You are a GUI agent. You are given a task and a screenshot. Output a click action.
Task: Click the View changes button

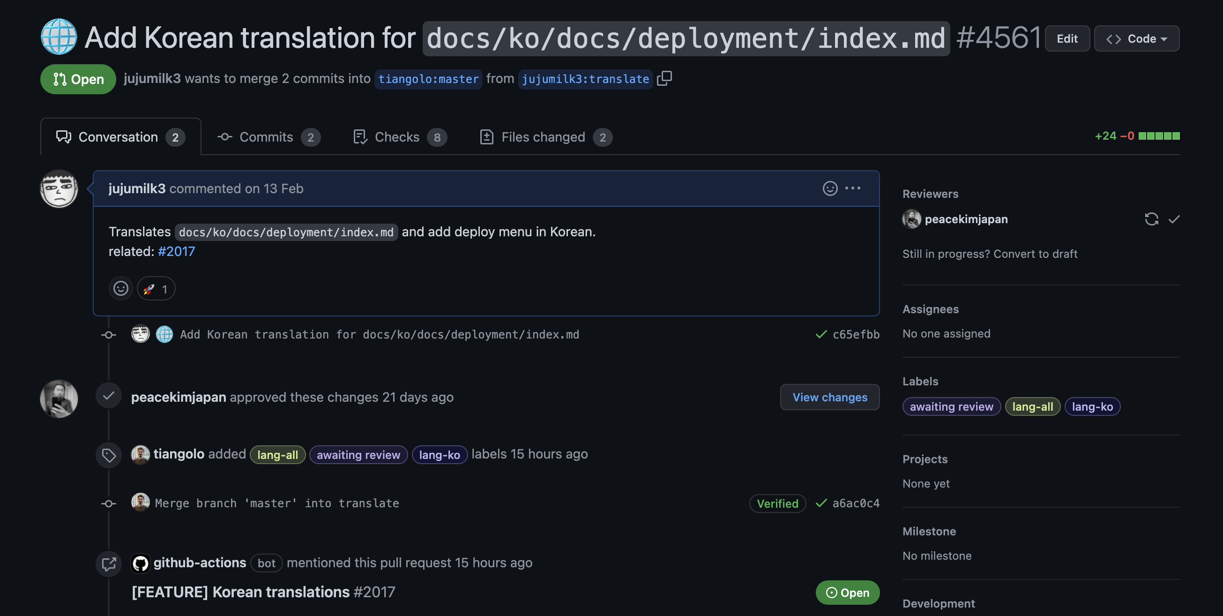829,397
